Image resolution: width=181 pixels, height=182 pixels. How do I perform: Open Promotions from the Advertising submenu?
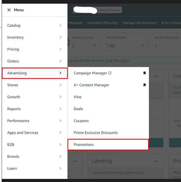pos(108,145)
